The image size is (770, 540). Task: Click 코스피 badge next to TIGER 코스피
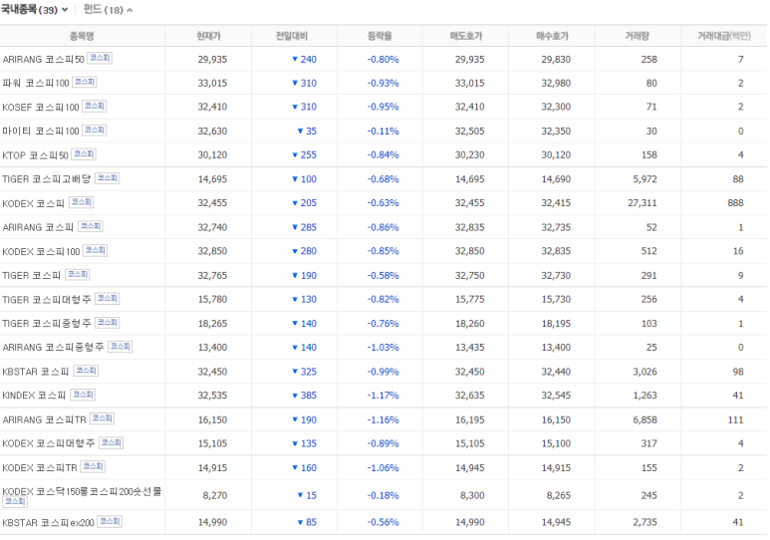point(78,275)
